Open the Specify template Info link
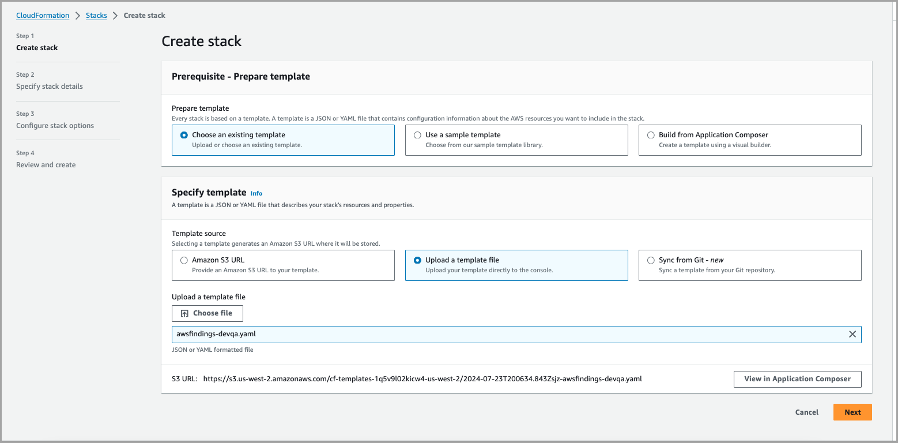This screenshot has height=443, width=898. [256, 193]
